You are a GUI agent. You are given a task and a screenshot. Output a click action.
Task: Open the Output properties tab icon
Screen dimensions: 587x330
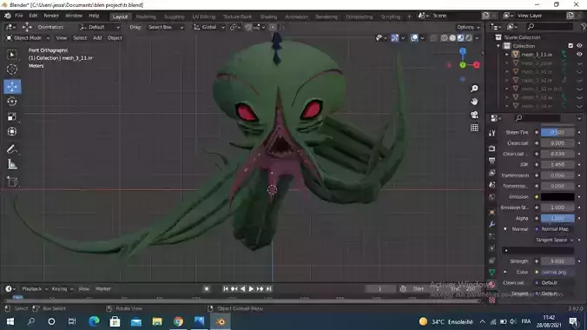tap(491, 161)
